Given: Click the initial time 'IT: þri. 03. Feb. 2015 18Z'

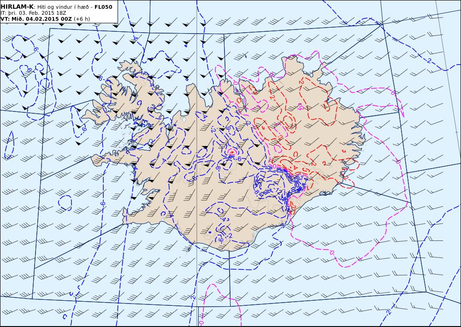Looking at the screenshot, I should pyautogui.click(x=33, y=13).
